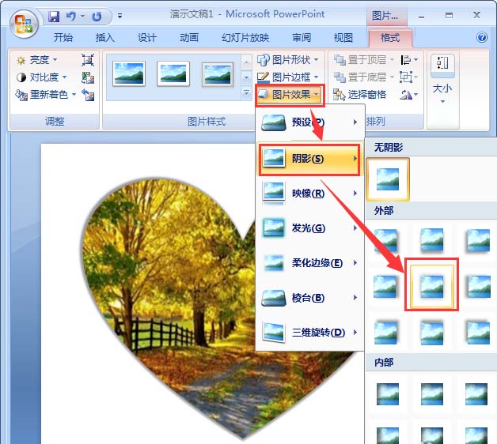Open the 发光(G) glow submenu
The width and height of the screenshot is (497, 444).
pyautogui.click(x=309, y=228)
